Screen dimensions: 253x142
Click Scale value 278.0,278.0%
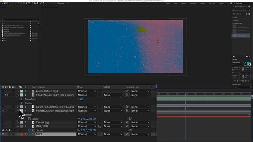(89, 130)
